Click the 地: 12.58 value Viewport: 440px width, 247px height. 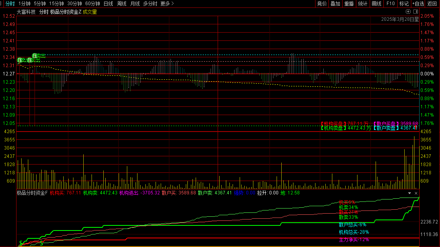[x=290, y=193]
